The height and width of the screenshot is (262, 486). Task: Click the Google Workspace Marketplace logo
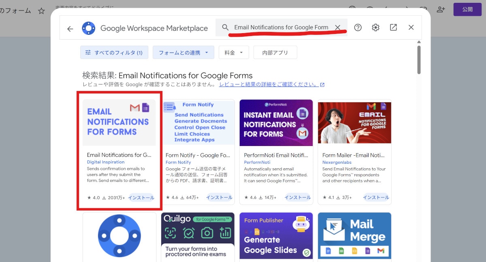[88, 27]
